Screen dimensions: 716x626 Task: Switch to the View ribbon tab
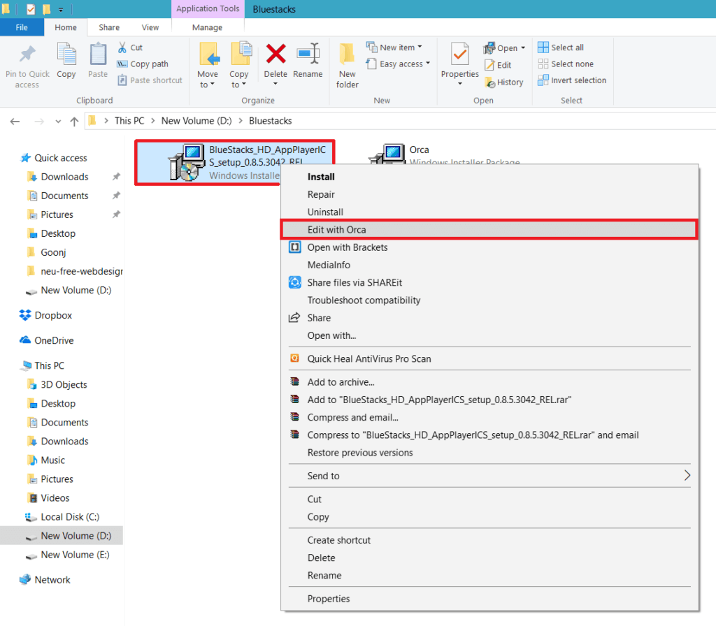point(150,27)
